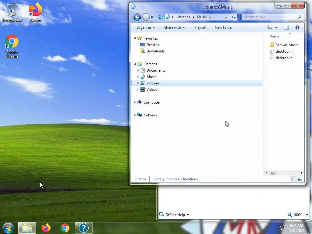Select the Music breadcrumb in address bar
The width and height of the screenshot is (312, 234).
[x=202, y=17]
